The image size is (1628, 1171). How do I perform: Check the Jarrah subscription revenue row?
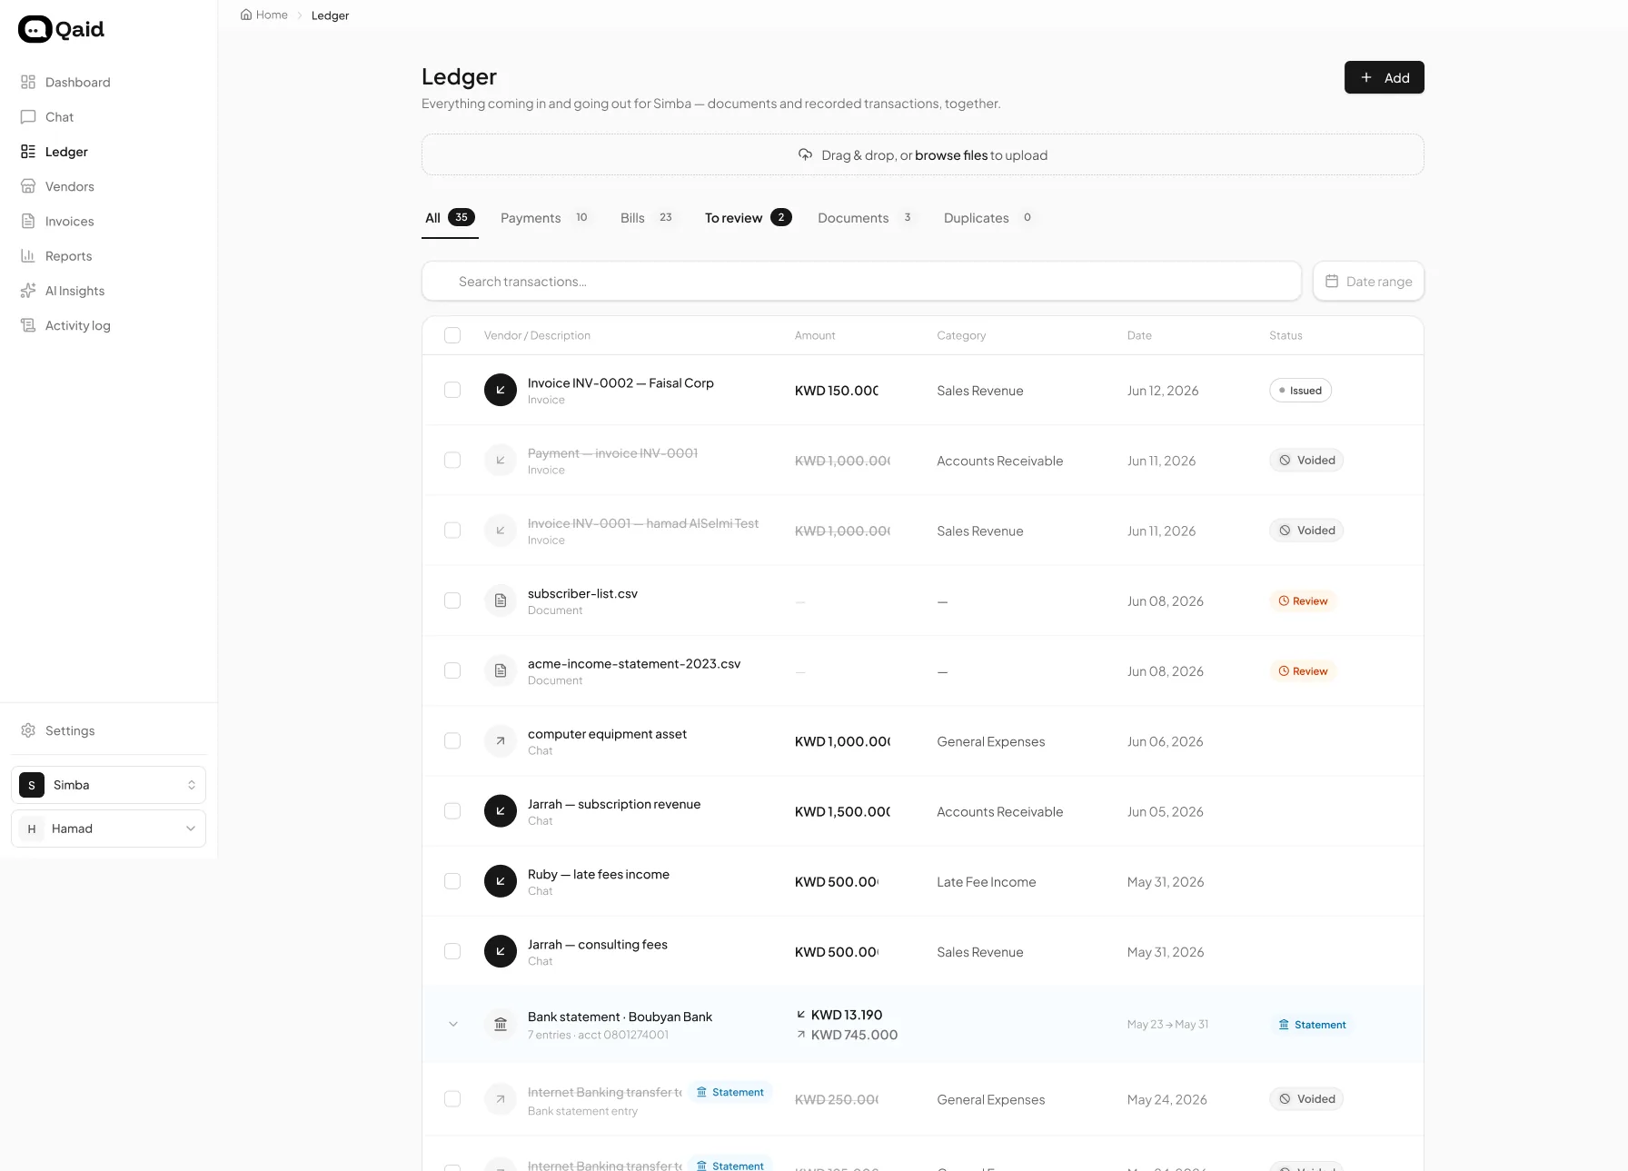pos(452,810)
